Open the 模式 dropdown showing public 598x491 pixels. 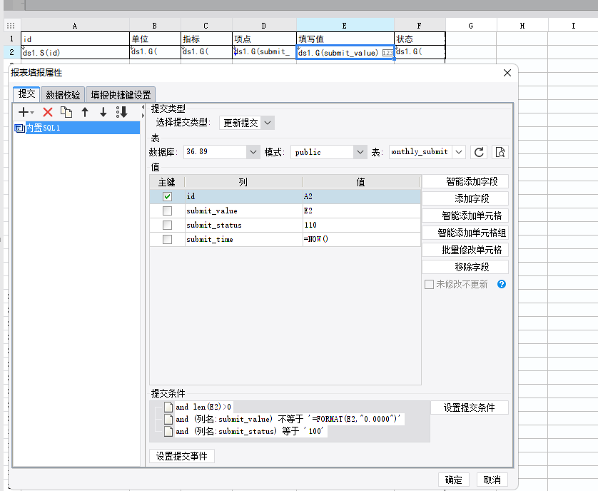(x=360, y=152)
